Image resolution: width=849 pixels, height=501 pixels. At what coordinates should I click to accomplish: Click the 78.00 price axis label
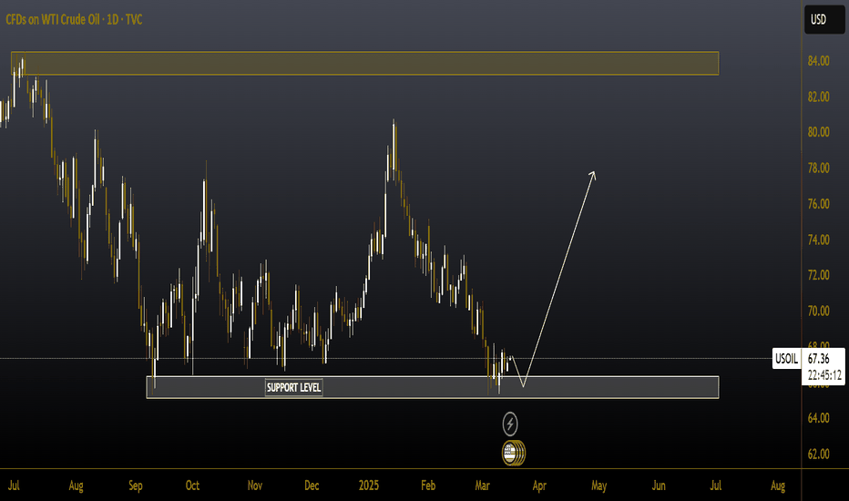pos(818,168)
